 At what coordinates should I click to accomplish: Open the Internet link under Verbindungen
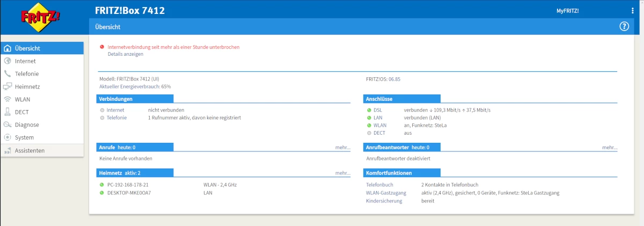pyautogui.click(x=115, y=110)
